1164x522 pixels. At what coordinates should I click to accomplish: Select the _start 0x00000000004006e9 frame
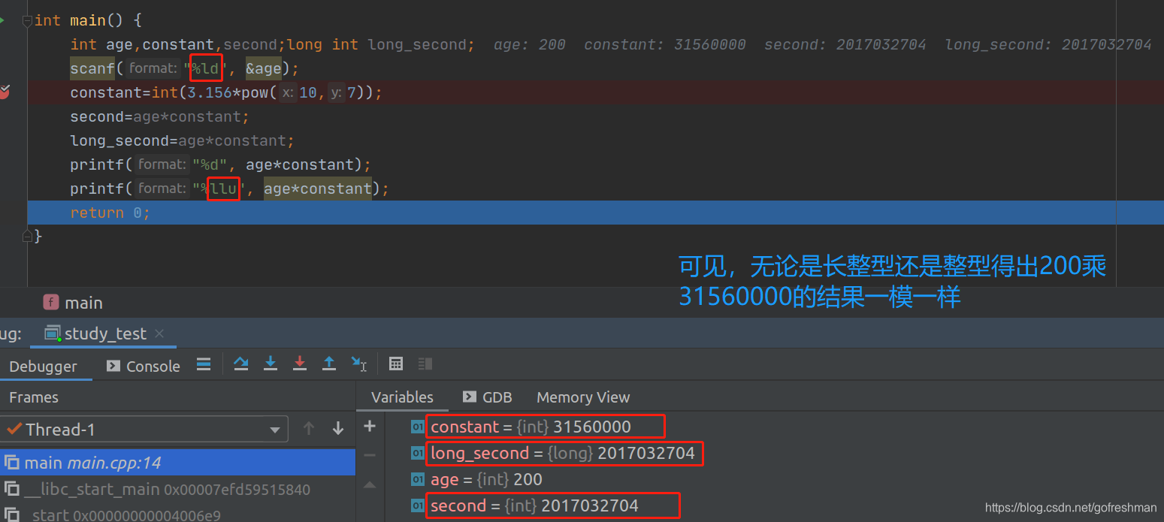tap(177, 514)
